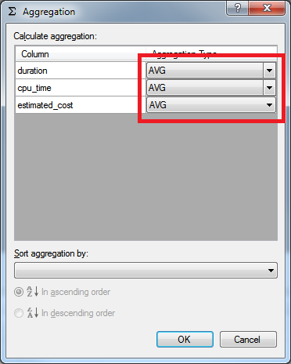Viewport: 291px width, 364px height.
Task: Open the duration aggregation type dropdown arrow
Action: click(269, 71)
